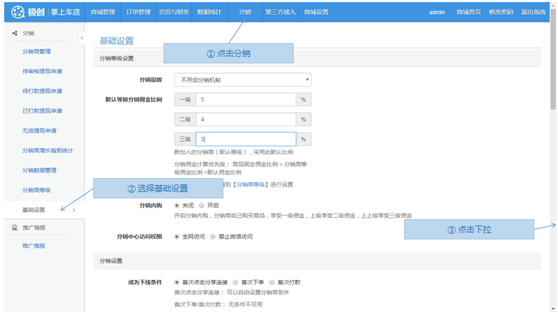Viewport: 558px width, 316px height.
Task: Open the 分销层级 dropdown
Action: point(242,80)
